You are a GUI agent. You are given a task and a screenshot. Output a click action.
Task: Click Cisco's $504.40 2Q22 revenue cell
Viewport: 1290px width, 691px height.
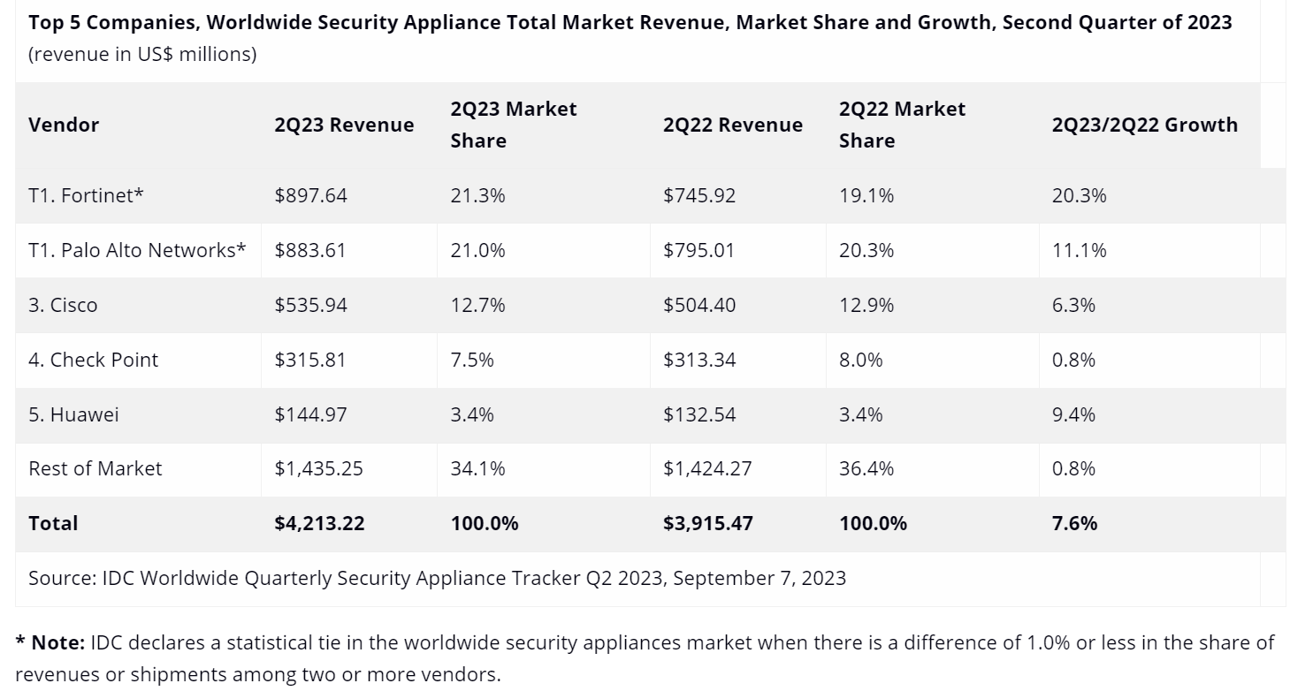point(698,305)
